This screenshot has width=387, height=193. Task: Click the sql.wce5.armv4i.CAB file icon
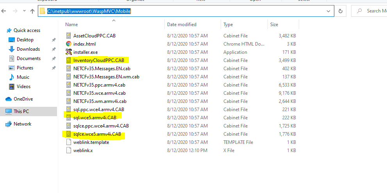click(x=69, y=118)
